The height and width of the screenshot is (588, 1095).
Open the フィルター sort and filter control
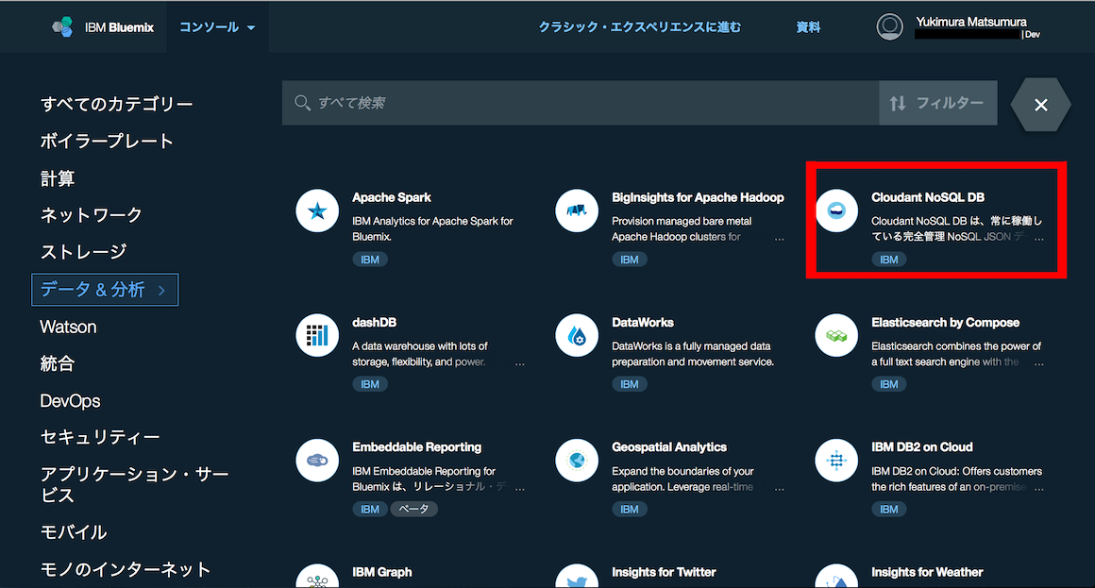click(938, 103)
